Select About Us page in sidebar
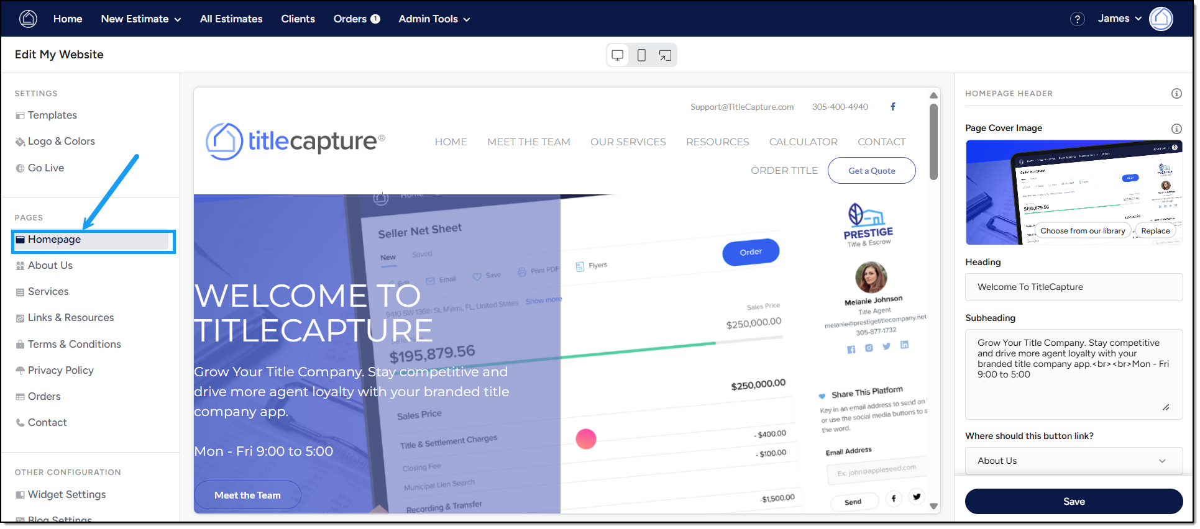 tap(50, 266)
